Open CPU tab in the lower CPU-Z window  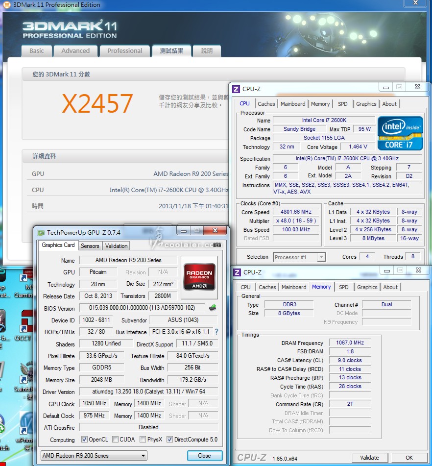coord(245,287)
